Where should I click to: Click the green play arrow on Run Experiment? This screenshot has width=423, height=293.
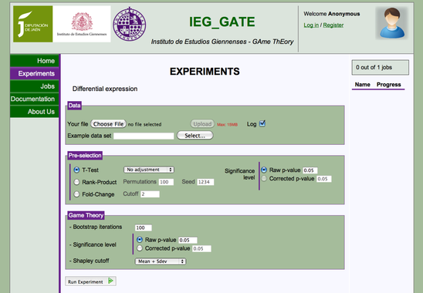[x=110, y=281]
